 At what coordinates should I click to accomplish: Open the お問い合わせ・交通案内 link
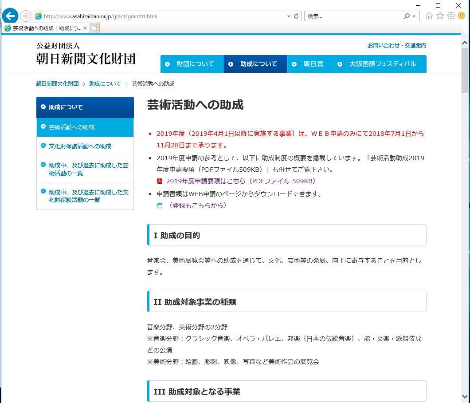point(397,46)
